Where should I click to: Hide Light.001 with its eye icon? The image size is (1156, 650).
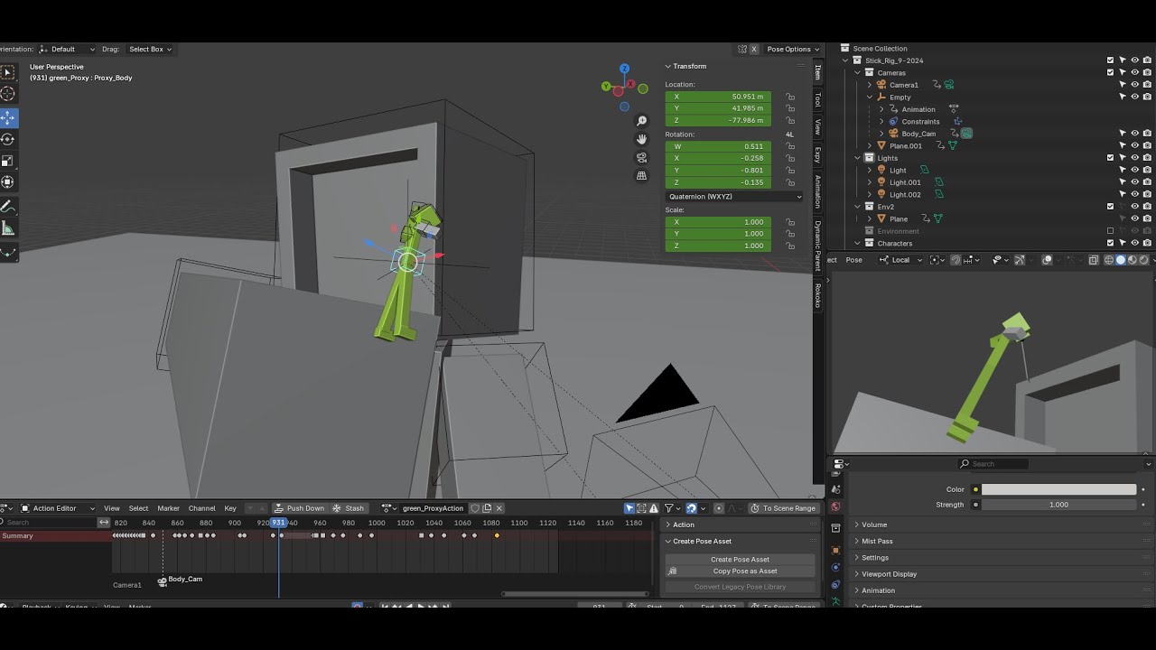coord(1135,182)
